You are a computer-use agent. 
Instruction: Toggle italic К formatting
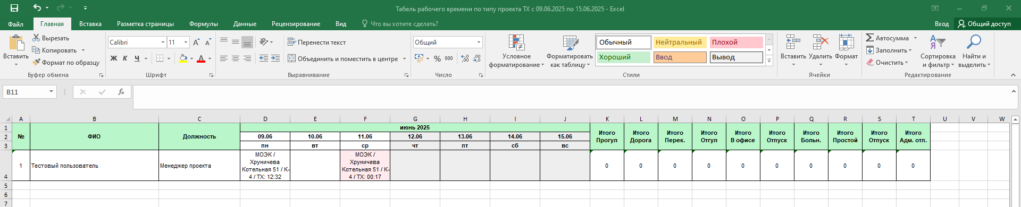[125, 58]
